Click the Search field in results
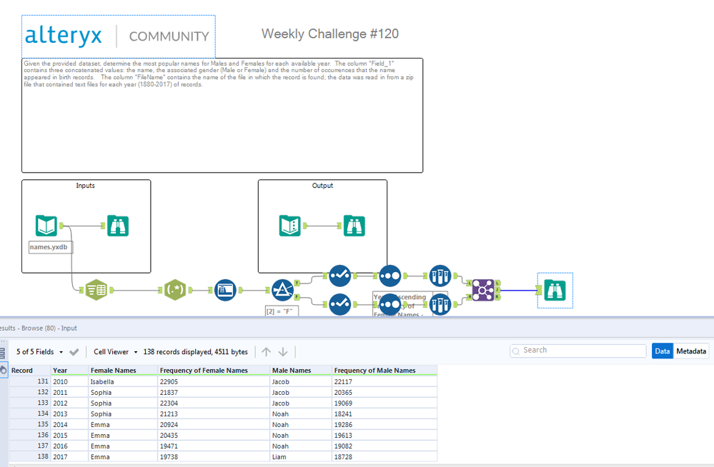Viewport: 714px width, 467px height. (578, 351)
